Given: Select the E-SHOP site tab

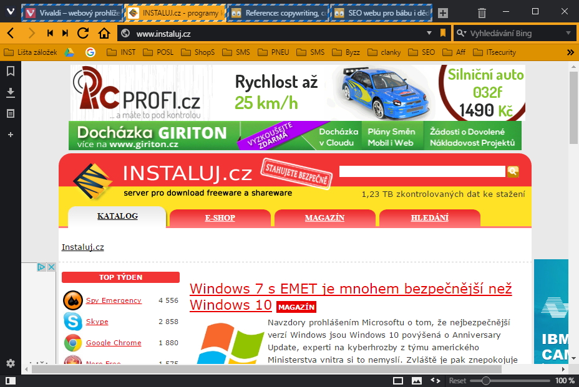Looking at the screenshot, I should [x=220, y=217].
